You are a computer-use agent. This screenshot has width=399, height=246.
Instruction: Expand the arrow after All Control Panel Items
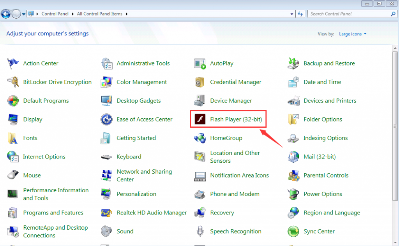tap(127, 14)
